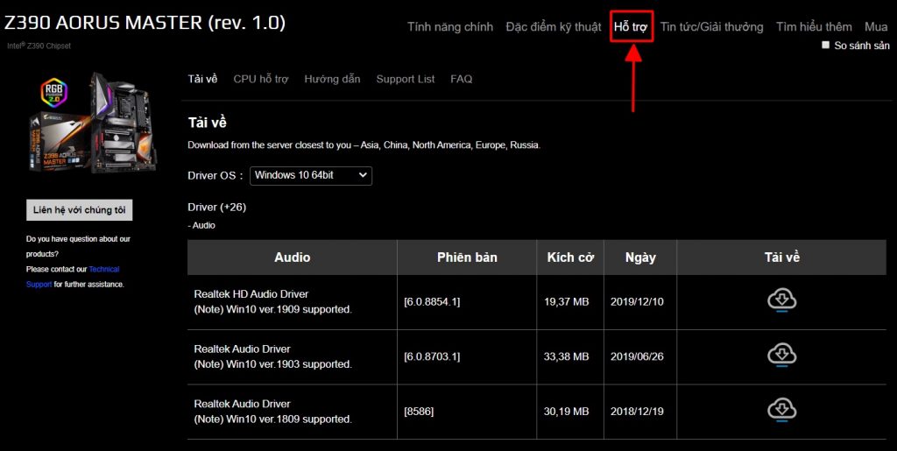Click the - Audio category label

pyautogui.click(x=201, y=225)
